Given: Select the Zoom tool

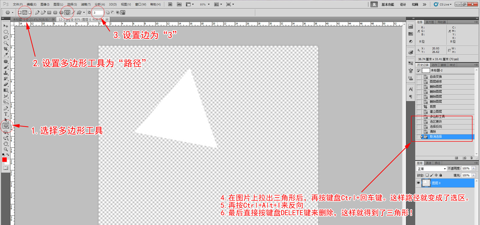Looking at the screenshot, I should pyautogui.click(x=6, y=149).
